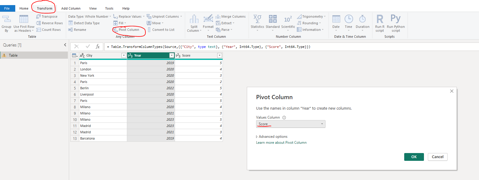This screenshot has height=180, width=479.
Task: Click the formula bar fx icon
Action: (98, 46)
